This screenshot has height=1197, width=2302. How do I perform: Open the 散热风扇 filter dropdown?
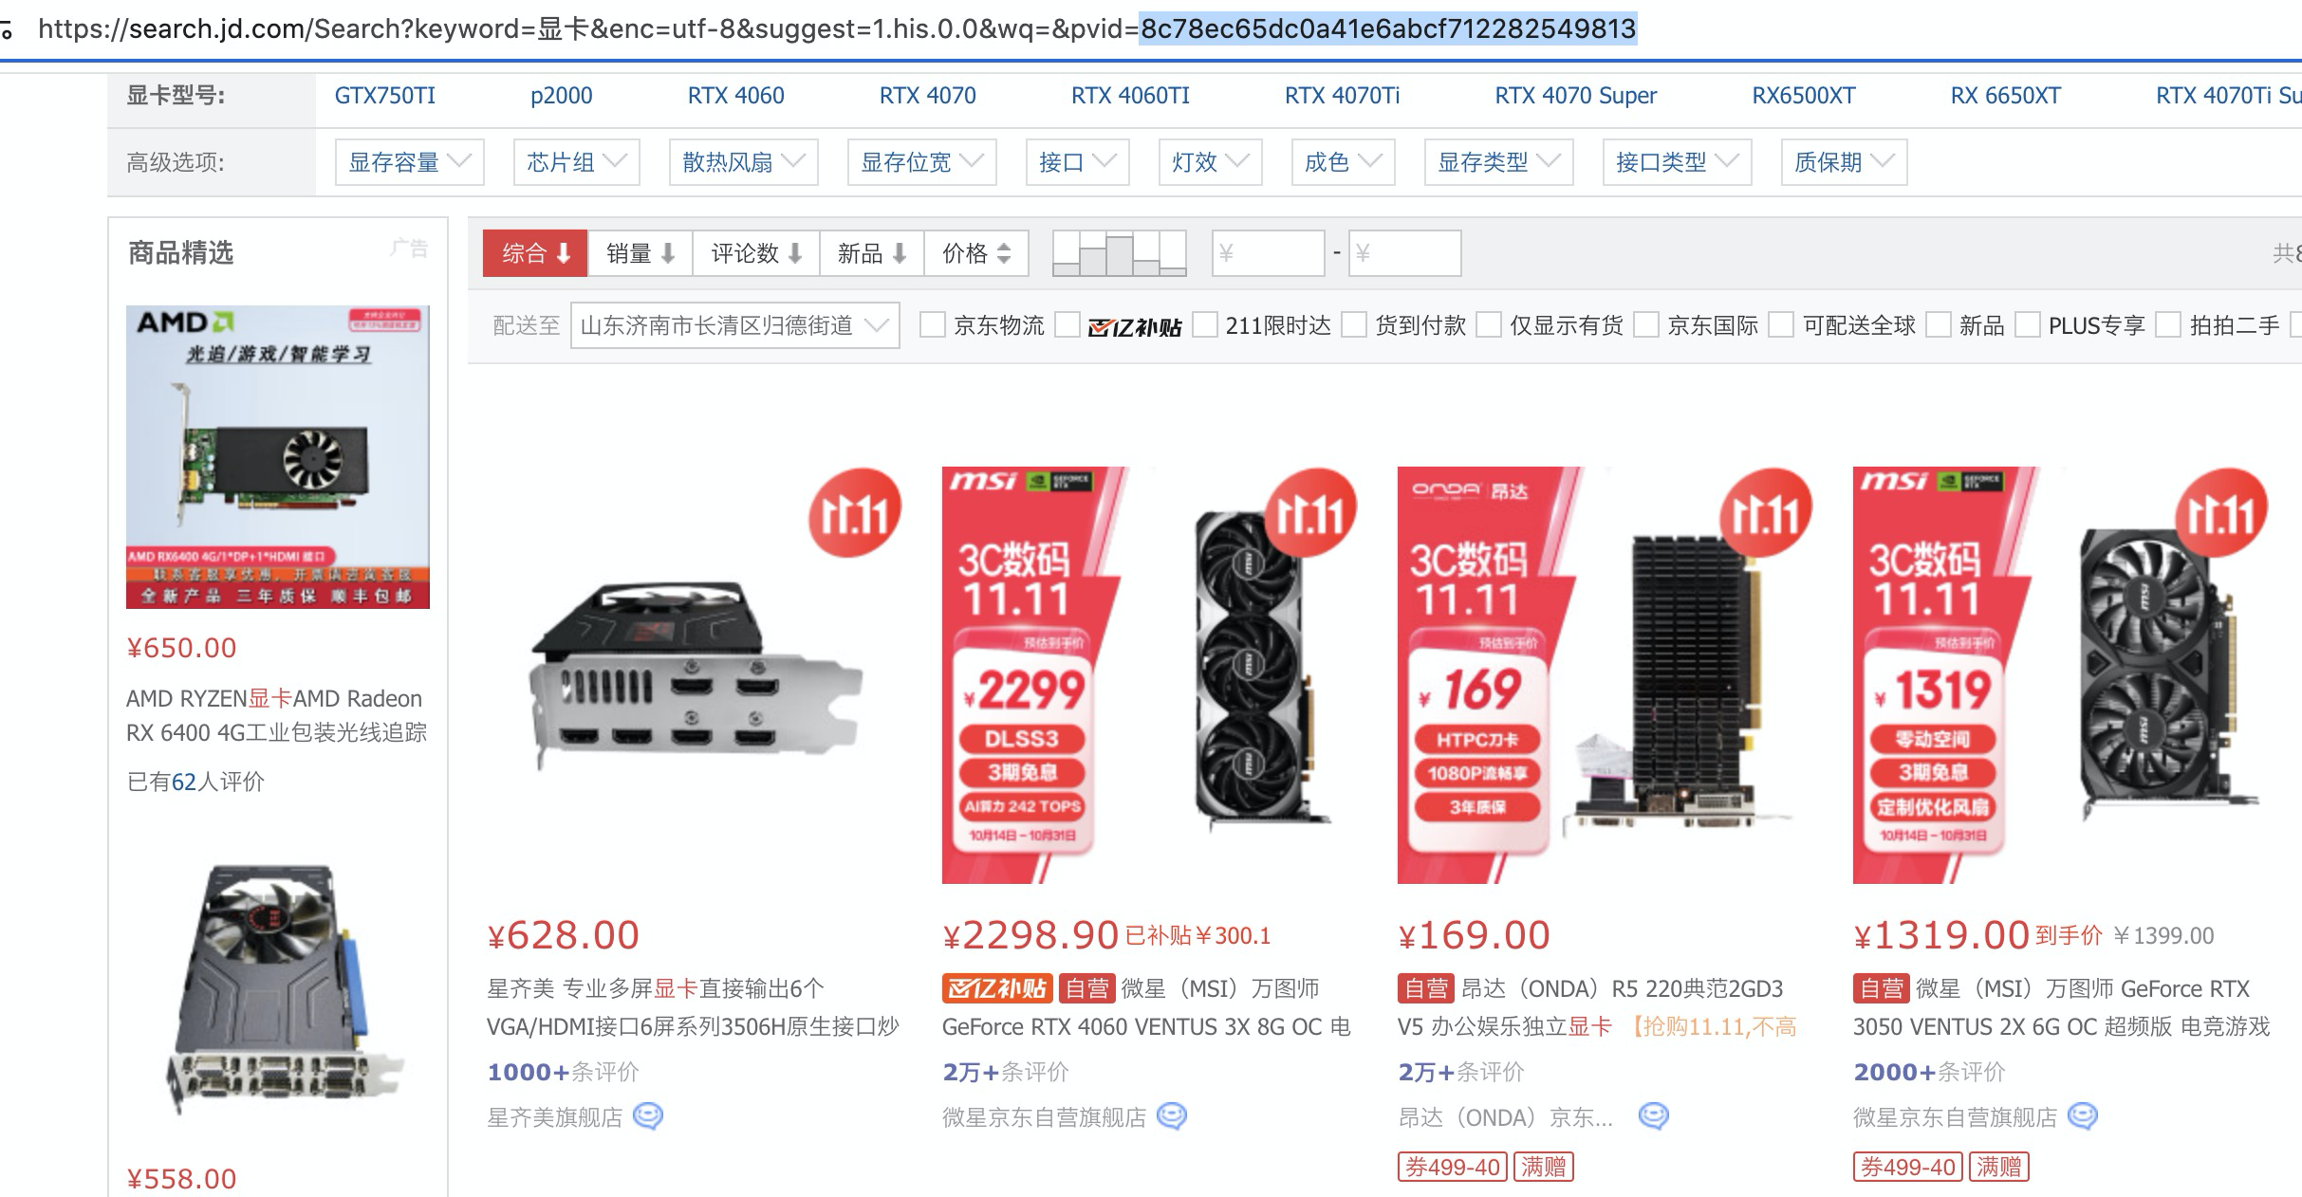744,162
